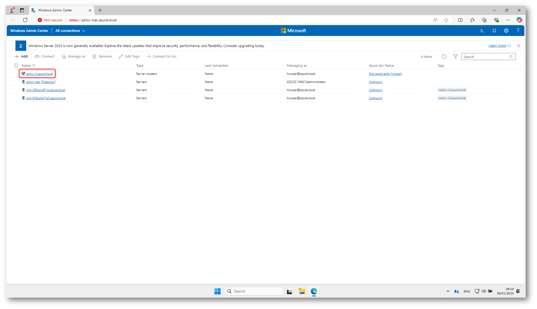Click Add connection button
This screenshot has width=537, height=309.
(x=21, y=56)
